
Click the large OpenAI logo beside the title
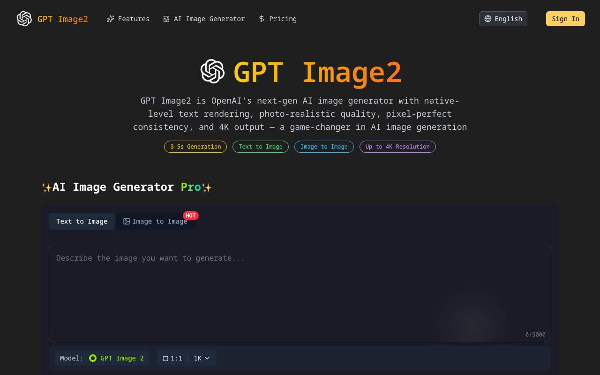(x=212, y=71)
